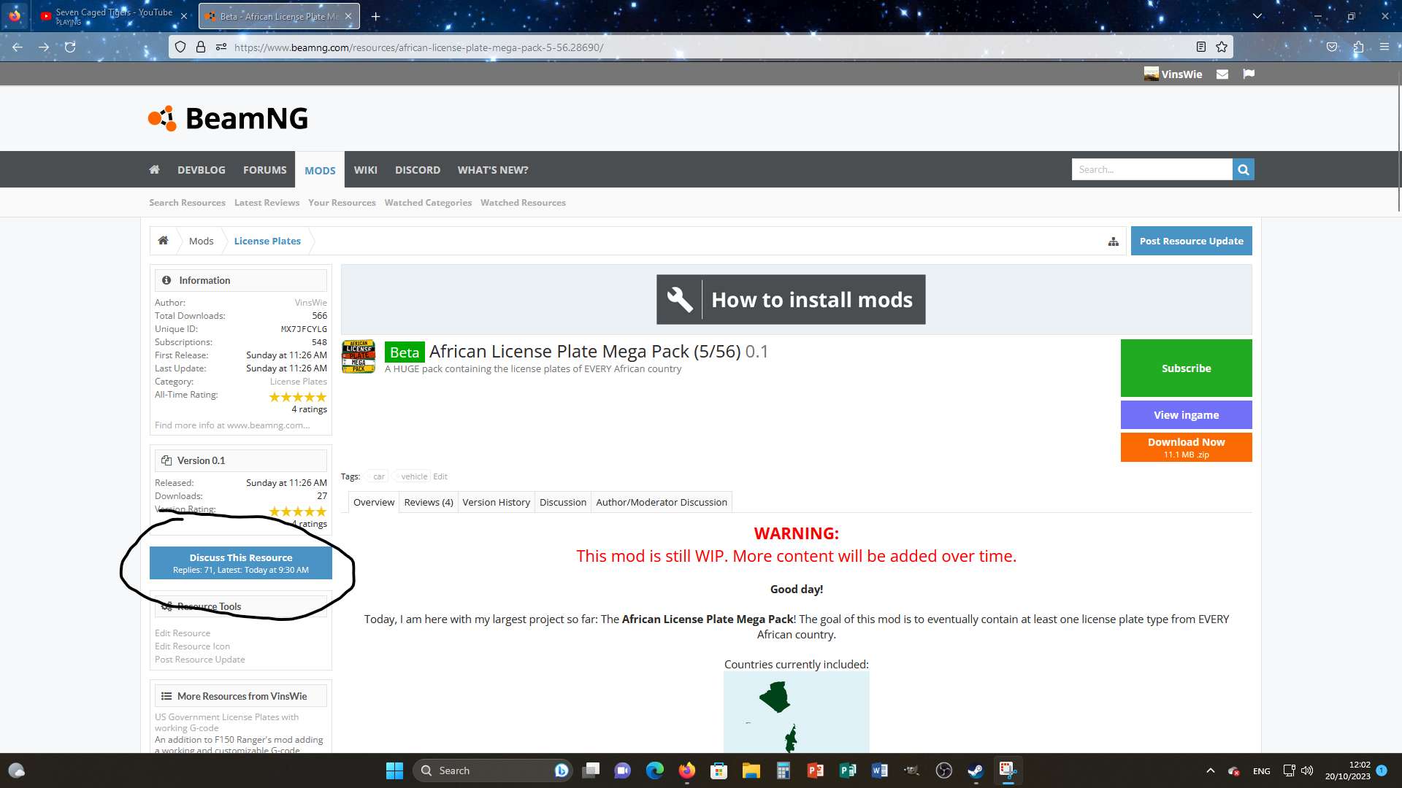The height and width of the screenshot is (788, 1402).
Task: Open Windows Start menu
Action: (394, 770)
